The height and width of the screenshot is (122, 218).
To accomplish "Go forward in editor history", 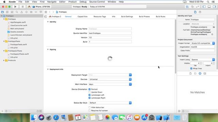I will coord(53,12).
